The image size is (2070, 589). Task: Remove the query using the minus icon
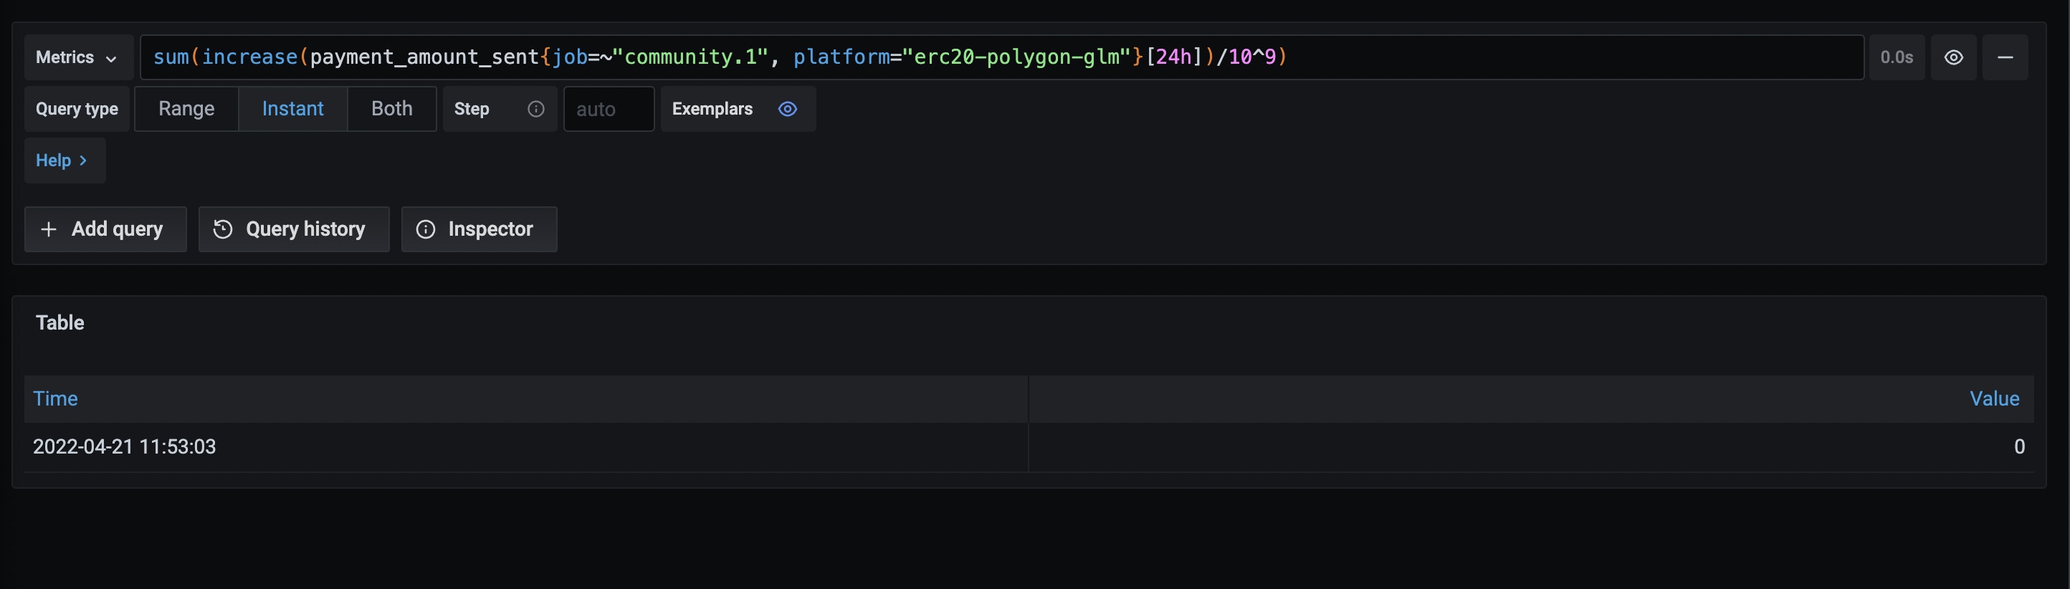click(2005, 57)
